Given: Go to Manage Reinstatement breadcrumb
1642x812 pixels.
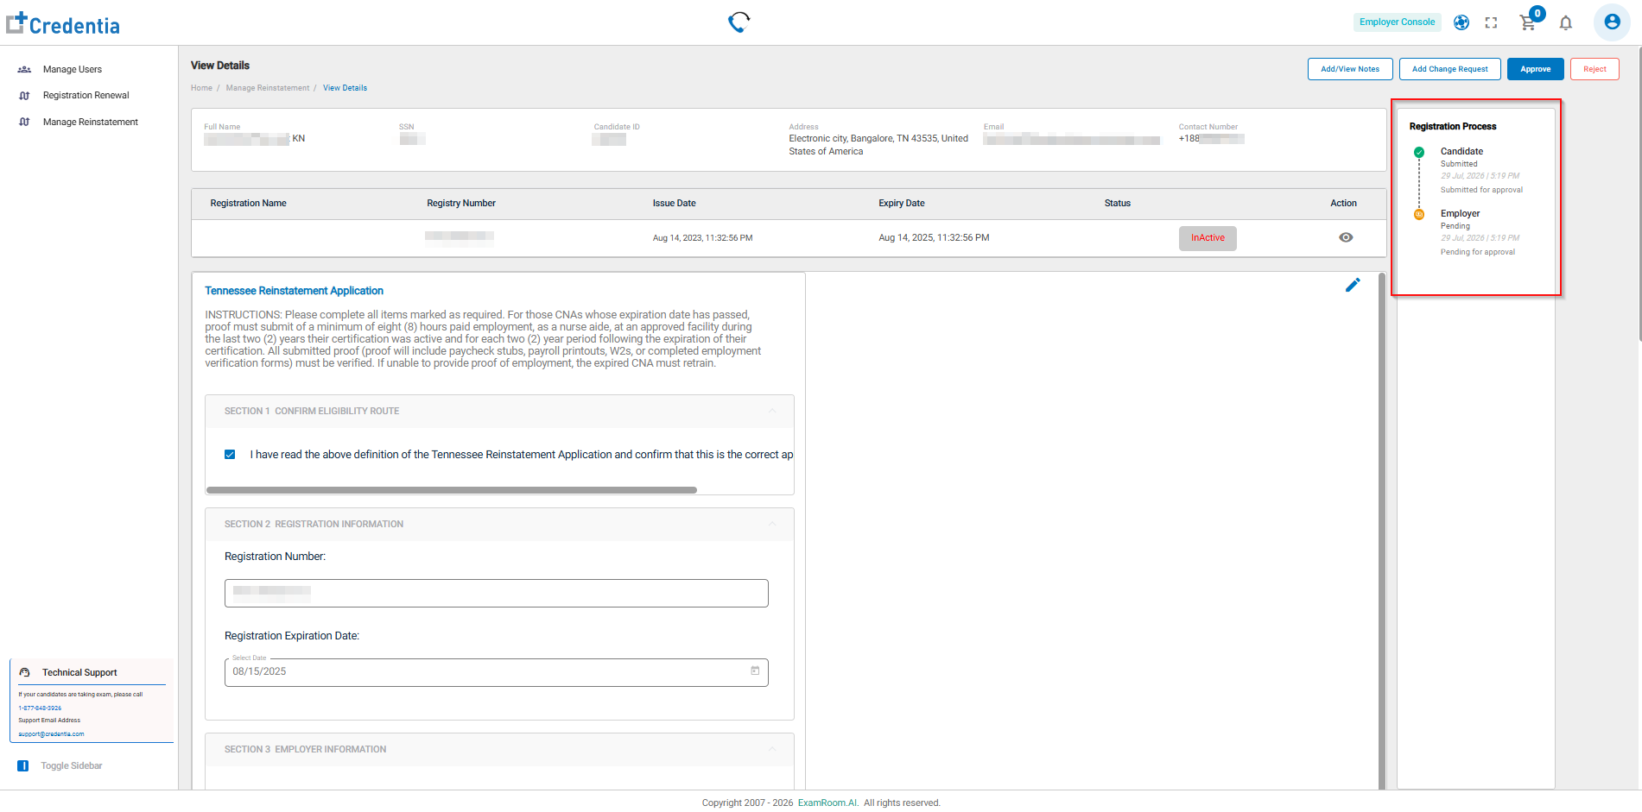Looking at the screenshot, I should pos(268,88).
